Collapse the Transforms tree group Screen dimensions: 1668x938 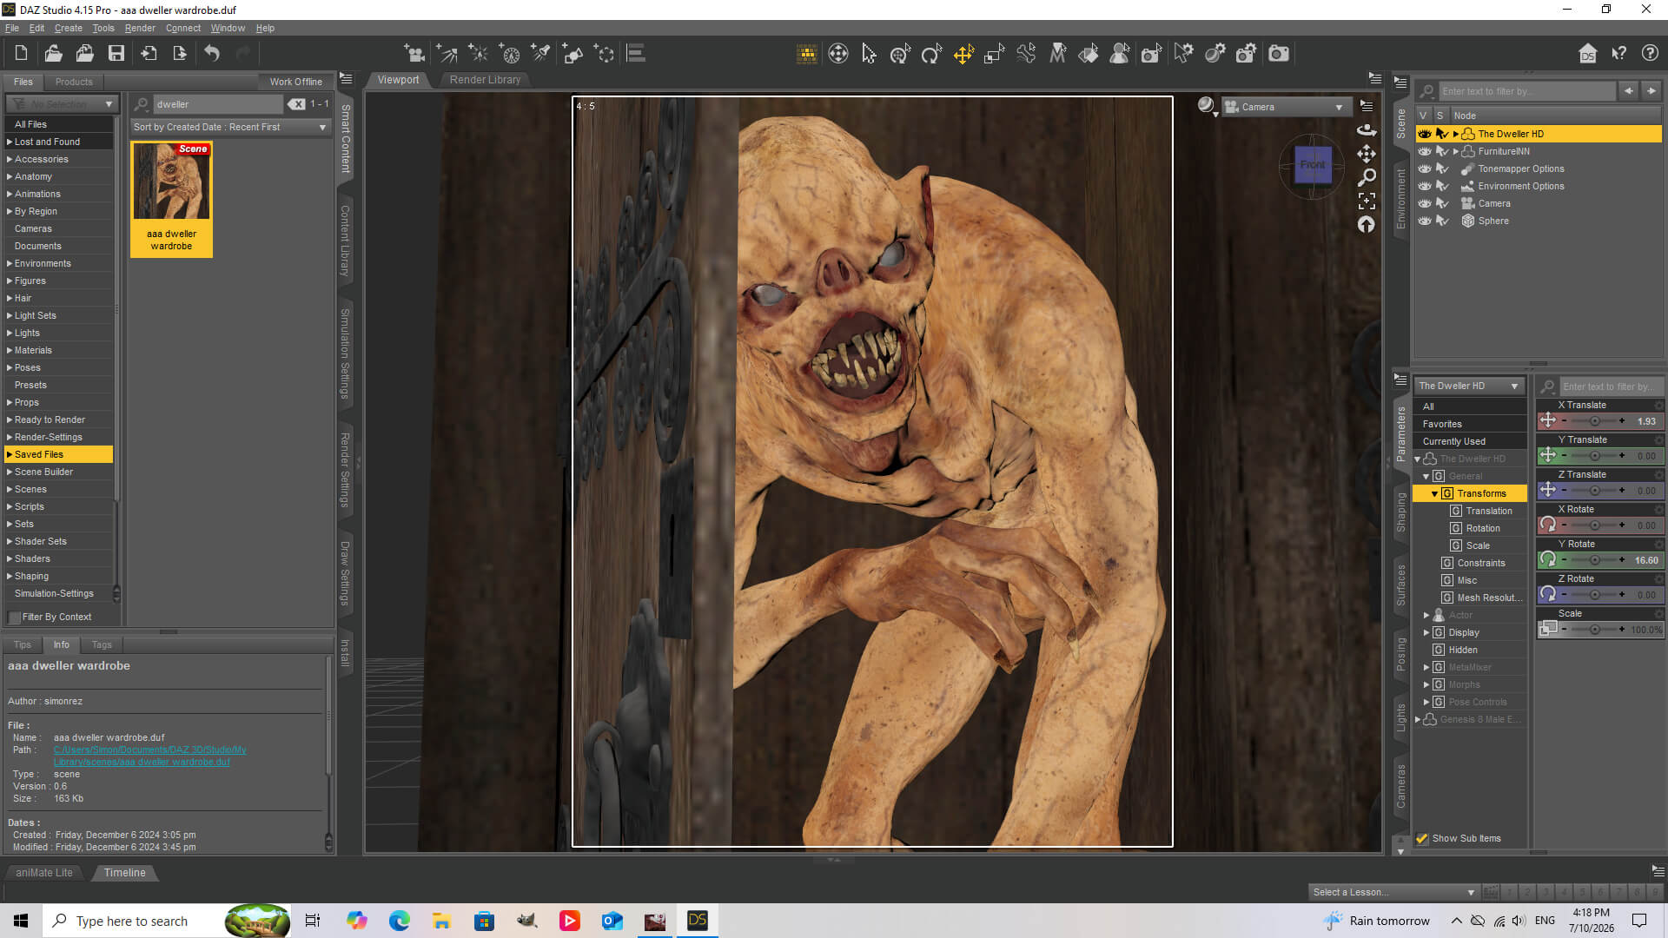click(1434, 493)
